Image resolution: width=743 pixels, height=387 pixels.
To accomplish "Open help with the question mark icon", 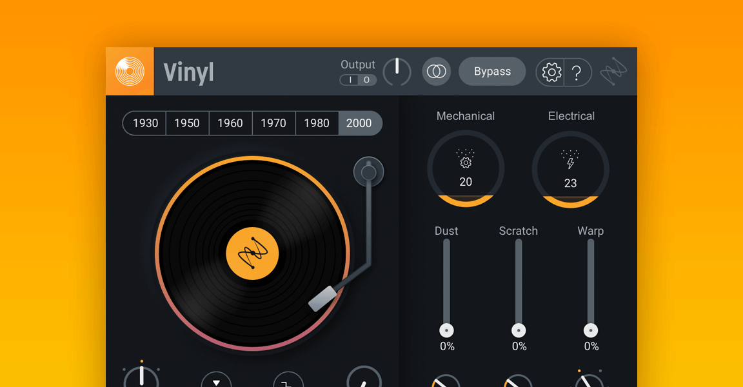I will (576, 72).
